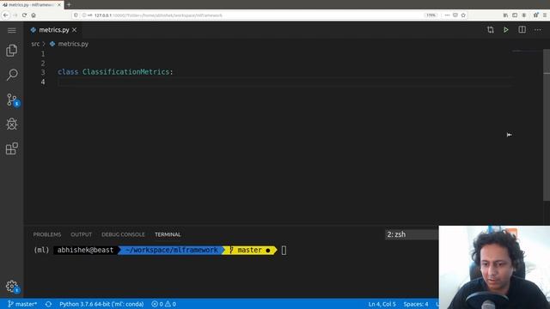Place cursor on class ClassificationMetrics line
This screenshot has width=550, height=309.
(x=115, y=72)
